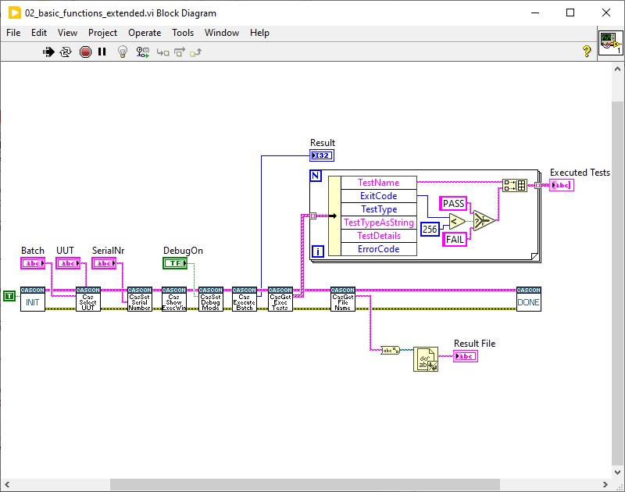
Task: Open the Window menu
Action: [222, 33]
